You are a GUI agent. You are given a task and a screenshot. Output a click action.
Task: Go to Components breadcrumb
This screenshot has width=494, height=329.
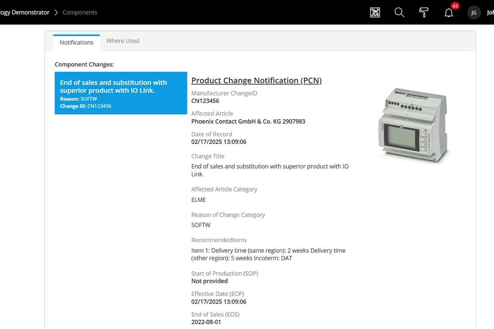pos(80,12)
